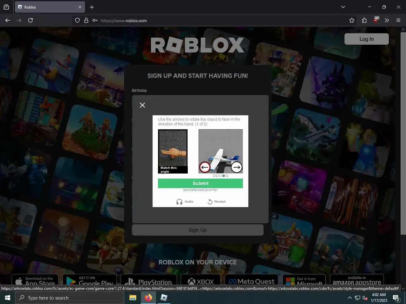Screen dimensions: 406x304
Task: Open the Firefox tab list icon
Action: point(6,7)
